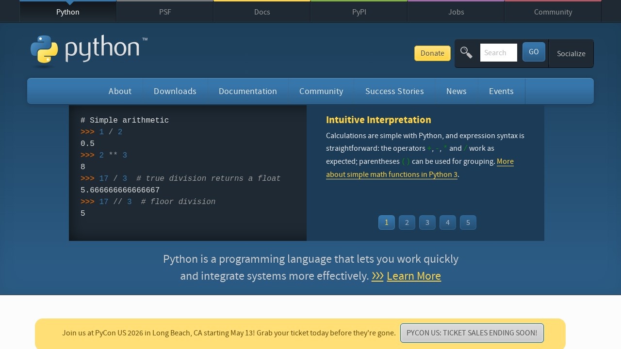621x349 pixels.
Task: Click the '# true division returns a float' comment
Action: 209,178
